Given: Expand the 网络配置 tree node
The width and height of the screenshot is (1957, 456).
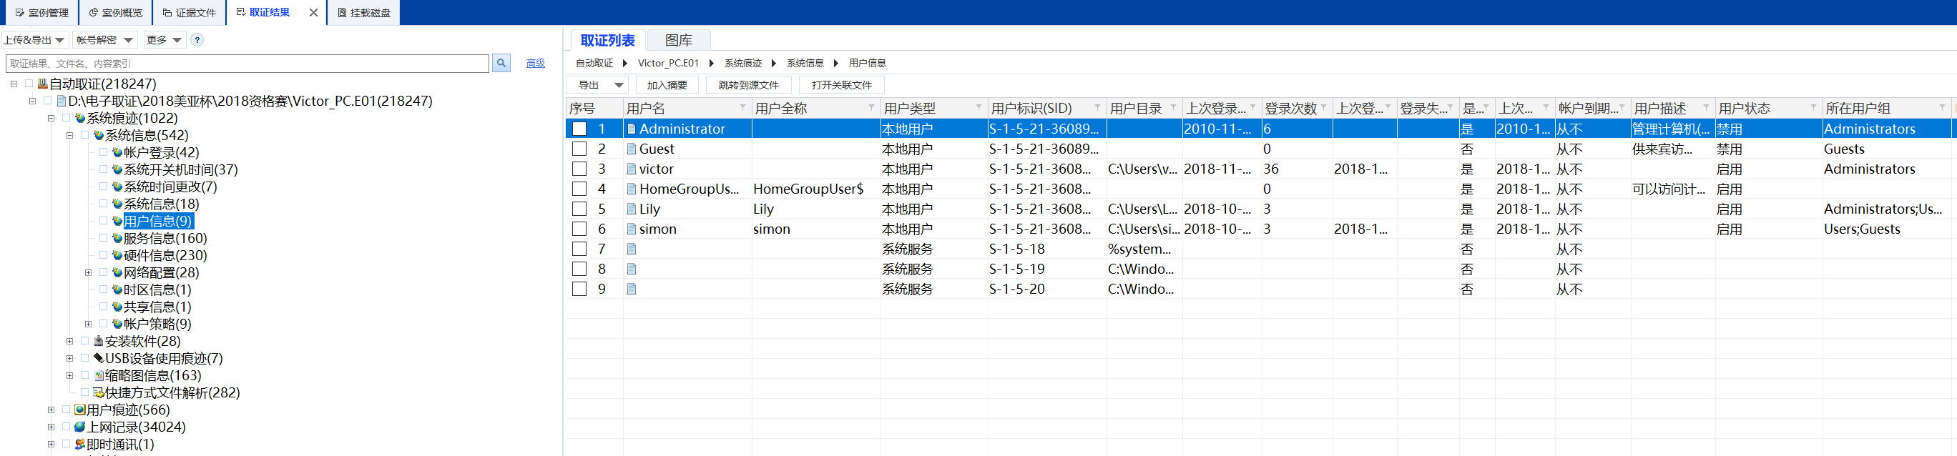Looking at the screenshot, I should point(88,273).
